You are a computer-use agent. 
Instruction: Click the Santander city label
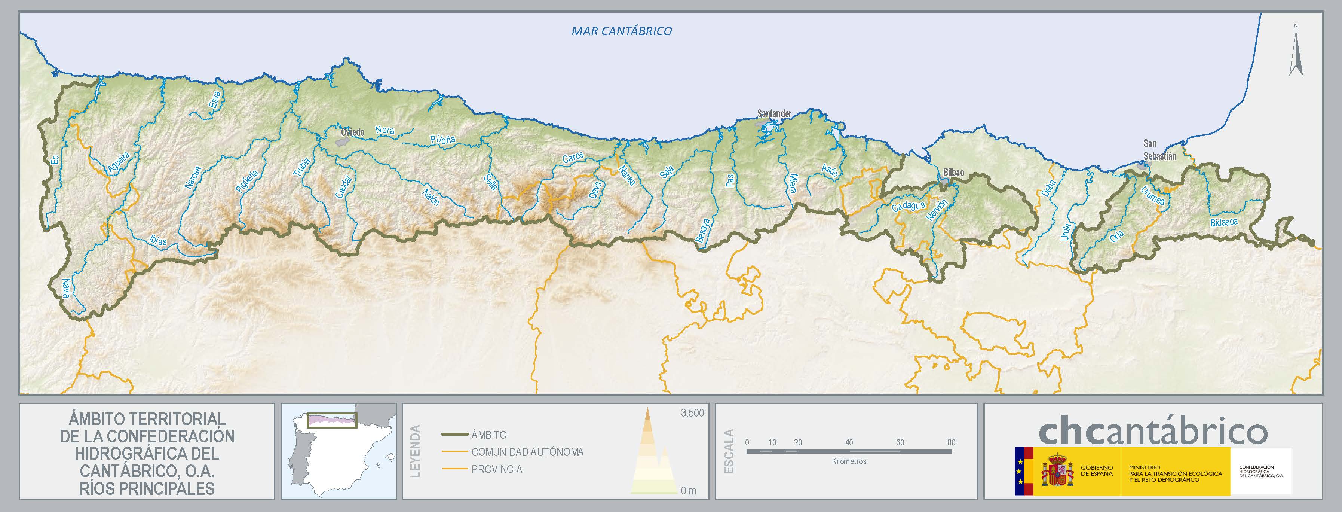[x=774, y=113]
